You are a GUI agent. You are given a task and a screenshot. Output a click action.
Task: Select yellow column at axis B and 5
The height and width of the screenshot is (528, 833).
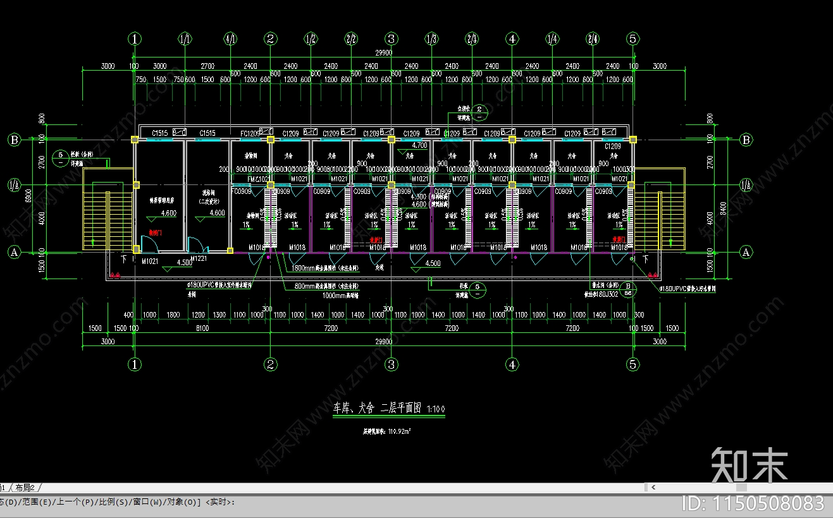click(x=632, y=140)
